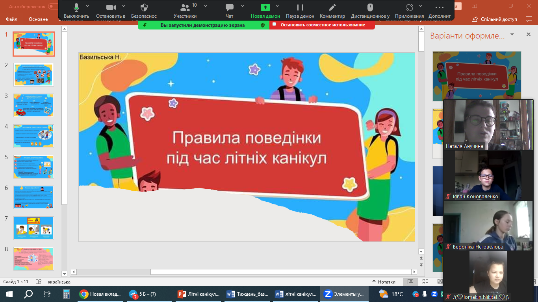This screenshot has width=538, height=302.
Task: Click left arrow of horizontal scrollbar
Action: [x=74, y=272]
